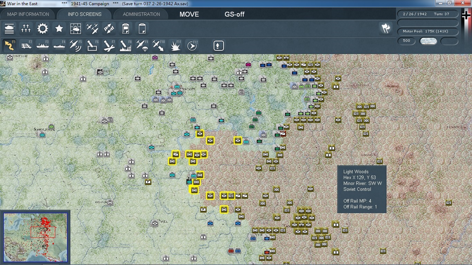472x265 pixels.
Task: Select the F5 air reconnaissance mode
Action: click(76, 46)
